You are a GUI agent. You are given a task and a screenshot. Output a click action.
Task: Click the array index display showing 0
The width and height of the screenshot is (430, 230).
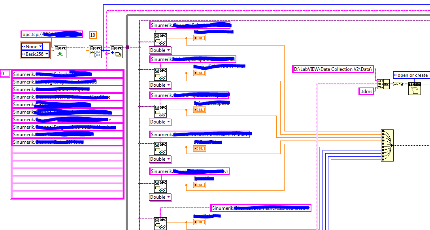tap(4, 74)
